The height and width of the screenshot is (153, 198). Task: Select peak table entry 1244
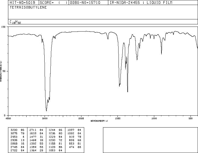pos(52,130)
